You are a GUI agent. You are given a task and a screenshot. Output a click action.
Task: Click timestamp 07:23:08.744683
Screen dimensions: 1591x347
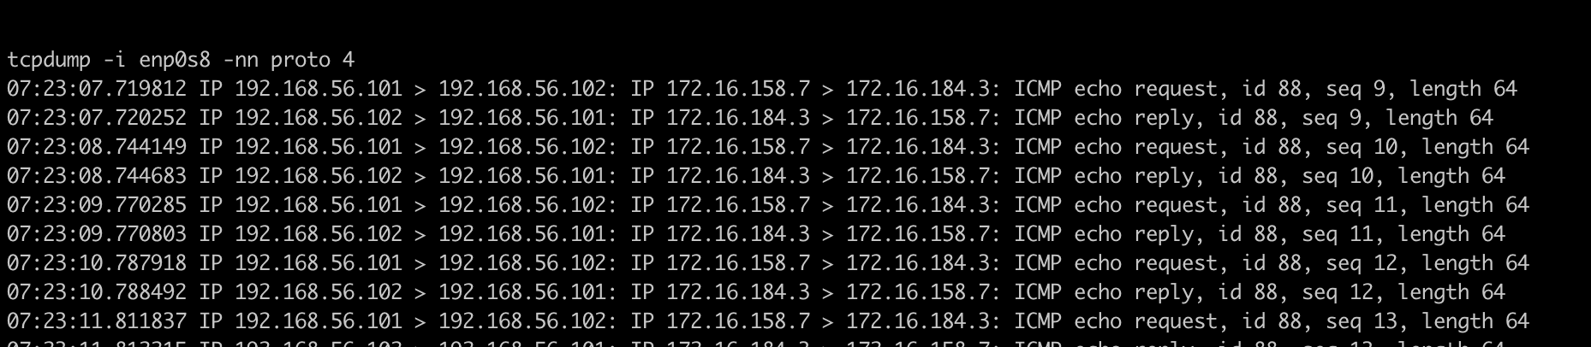(x=97, y=176)
